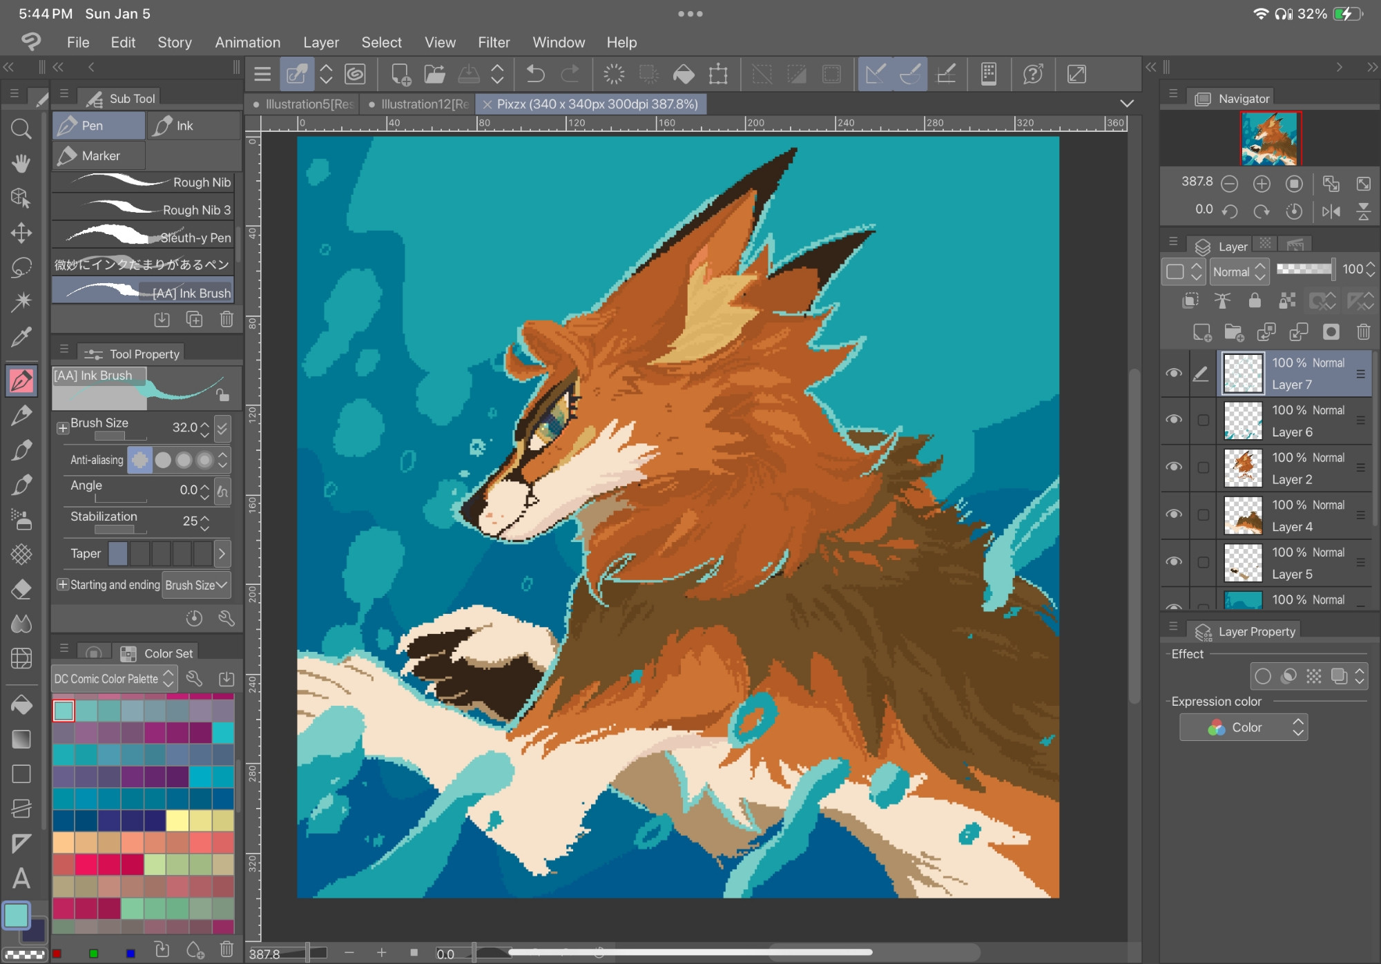Click the Undo arrow in command bar
This screenshot has height=964, width=1381.
pos(535,74)
